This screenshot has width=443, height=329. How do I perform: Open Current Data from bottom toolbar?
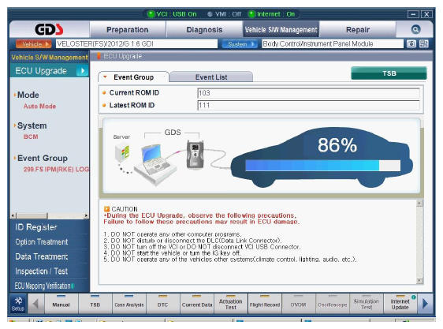point(197,304)
